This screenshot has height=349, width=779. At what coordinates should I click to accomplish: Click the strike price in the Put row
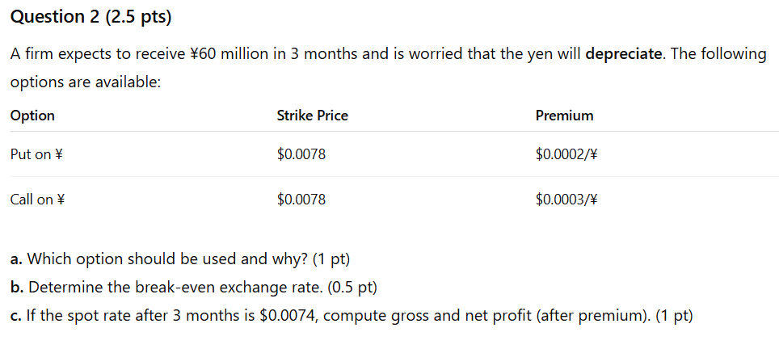[x=301, y=153]
